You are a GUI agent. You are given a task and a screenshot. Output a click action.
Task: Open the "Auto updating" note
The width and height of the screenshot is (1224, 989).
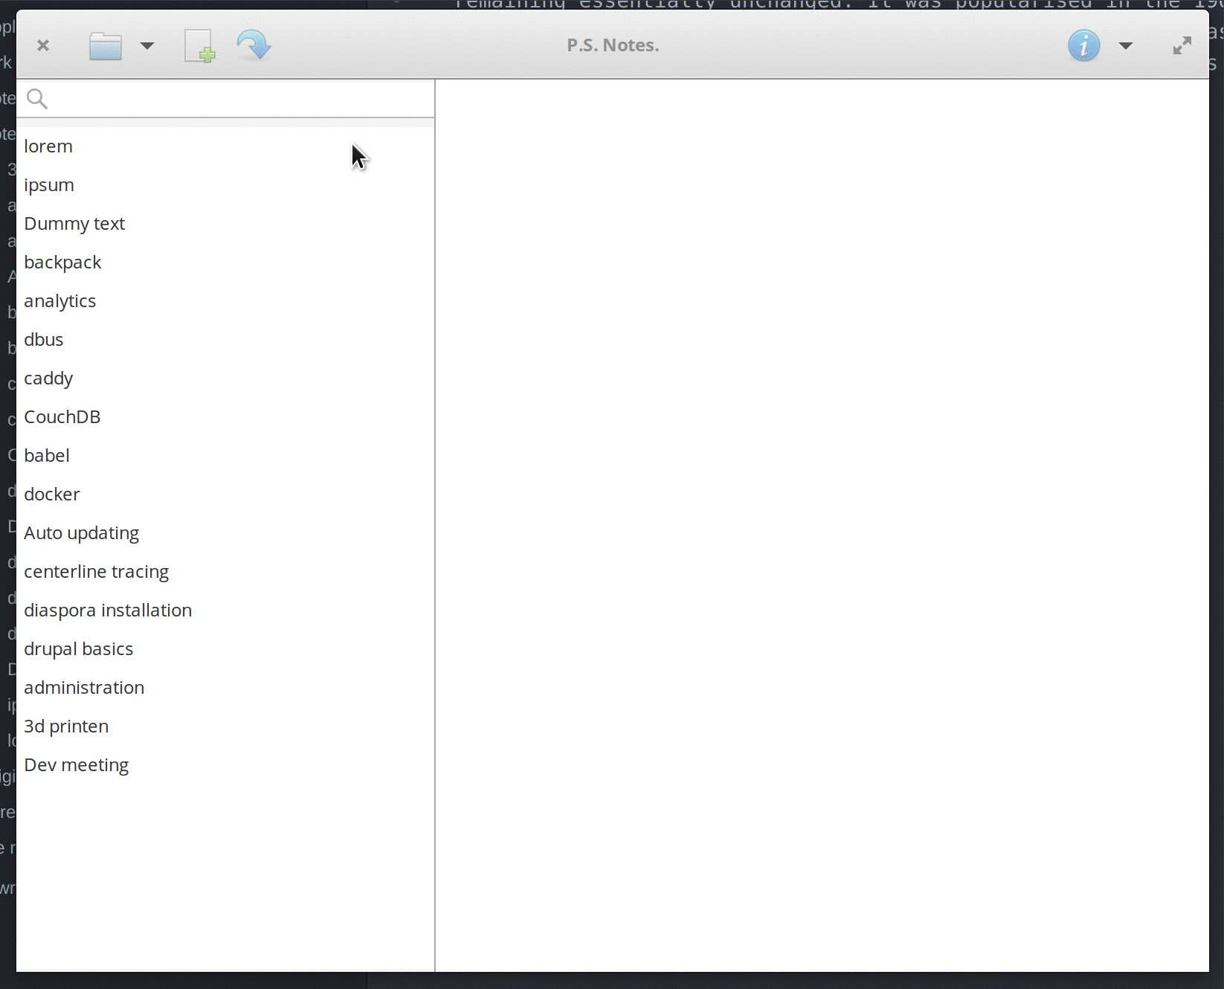click(x=82, y=532)
